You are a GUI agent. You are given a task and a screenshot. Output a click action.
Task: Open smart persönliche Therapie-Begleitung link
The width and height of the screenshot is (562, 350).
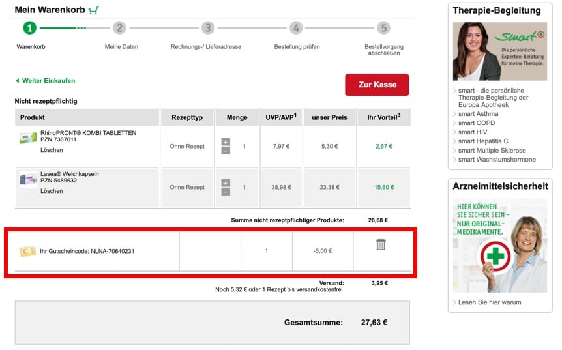[493, 98]
